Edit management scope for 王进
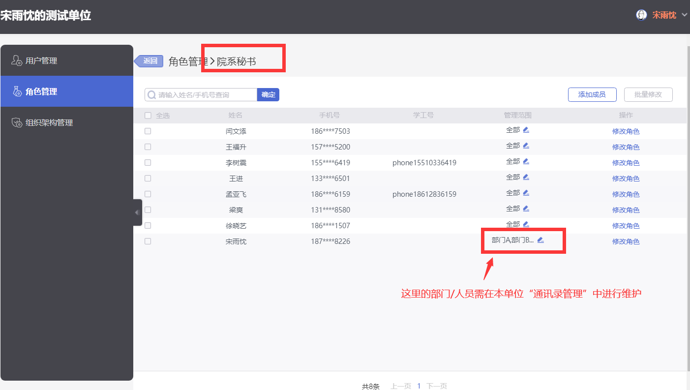 526,177
